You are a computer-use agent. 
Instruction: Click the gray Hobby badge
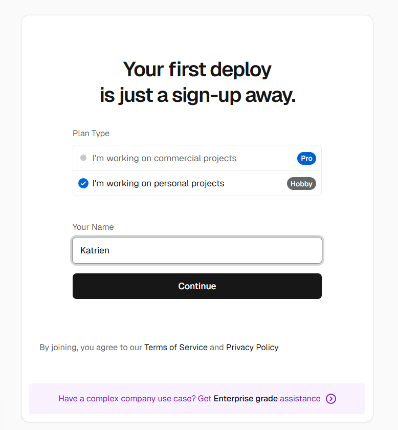click(301, 184)
